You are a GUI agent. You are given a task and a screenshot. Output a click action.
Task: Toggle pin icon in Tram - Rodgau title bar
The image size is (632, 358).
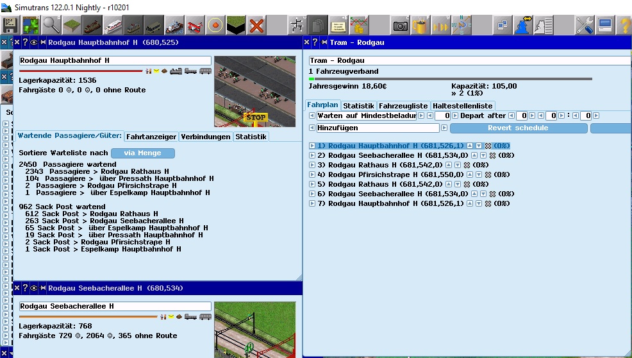[323, 43]
